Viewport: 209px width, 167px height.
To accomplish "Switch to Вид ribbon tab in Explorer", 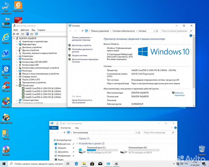I will pyautogui.click(x=77, y=128).
